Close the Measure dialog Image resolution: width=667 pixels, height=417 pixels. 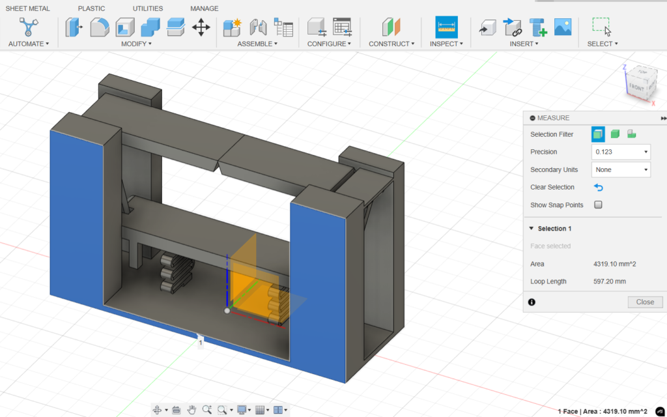coord(645,302)
